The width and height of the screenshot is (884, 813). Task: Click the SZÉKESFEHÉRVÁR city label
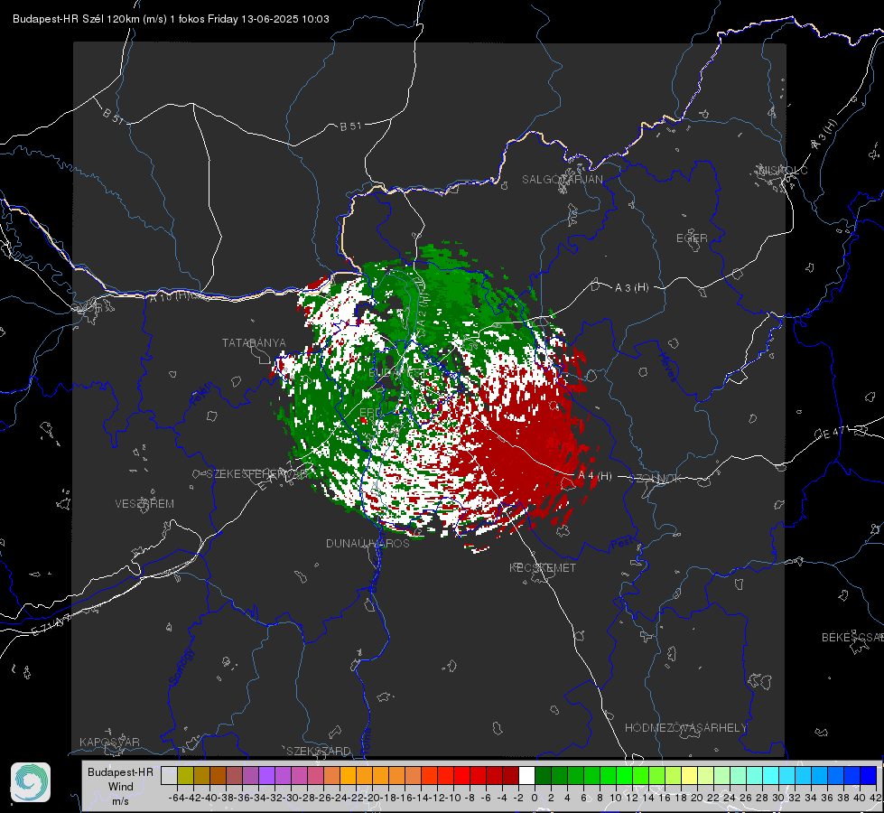257,474
